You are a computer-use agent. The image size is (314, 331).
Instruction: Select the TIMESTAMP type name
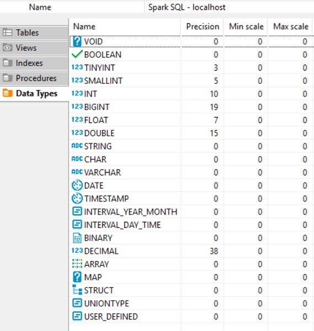(x=107, y=199)
